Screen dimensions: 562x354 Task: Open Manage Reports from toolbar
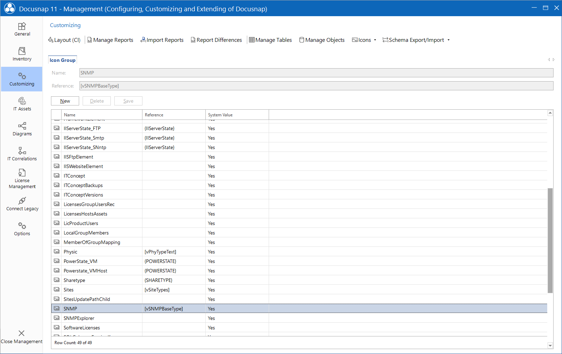[110, 40]
